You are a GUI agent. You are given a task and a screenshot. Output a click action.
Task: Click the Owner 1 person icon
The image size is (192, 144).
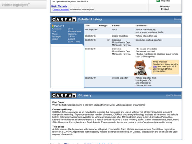[x=53, y=26]
